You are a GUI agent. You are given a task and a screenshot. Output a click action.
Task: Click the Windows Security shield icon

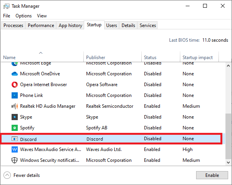click(x=15, y=160)
